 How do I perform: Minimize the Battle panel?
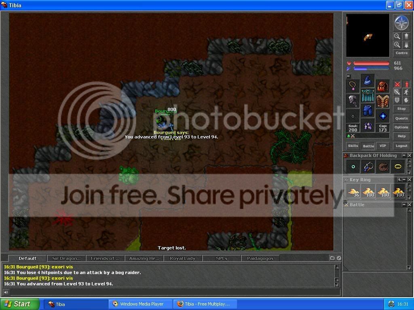(x=404, y=205)
